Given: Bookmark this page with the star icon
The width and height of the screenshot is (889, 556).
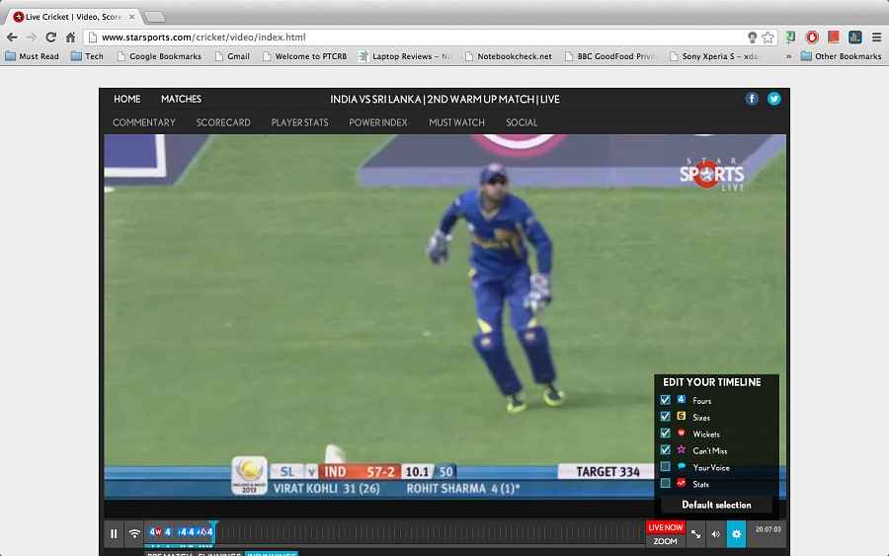Looking at the screenshot, I should (768, 38).
